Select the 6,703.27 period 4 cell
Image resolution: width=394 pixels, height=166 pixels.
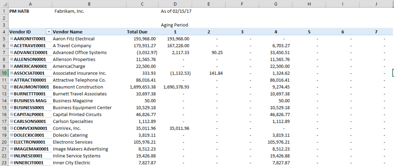click(x=276, y=46)
